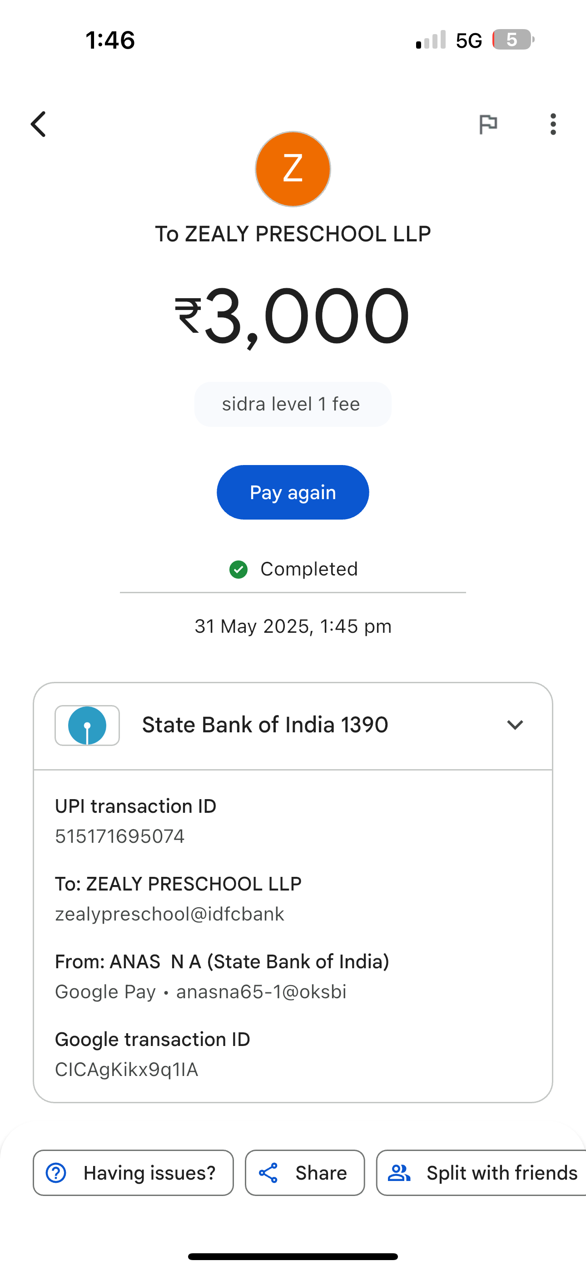Tap the Share button
This screenshot has width=586, height=1271.
305,1173
